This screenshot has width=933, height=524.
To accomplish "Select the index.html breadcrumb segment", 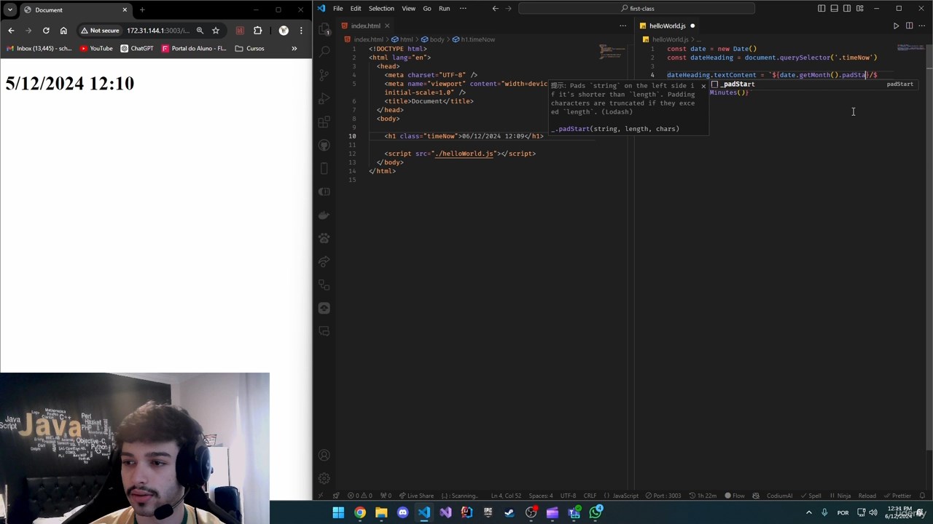I will click(x=364, y=39).
